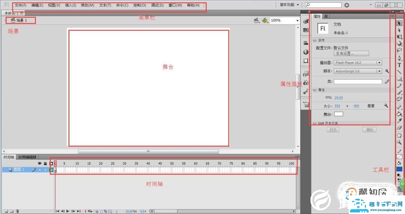Viewport: 405px width, 214px height.
Task: Select the Deco tool
Action: [x=399, y=99]
